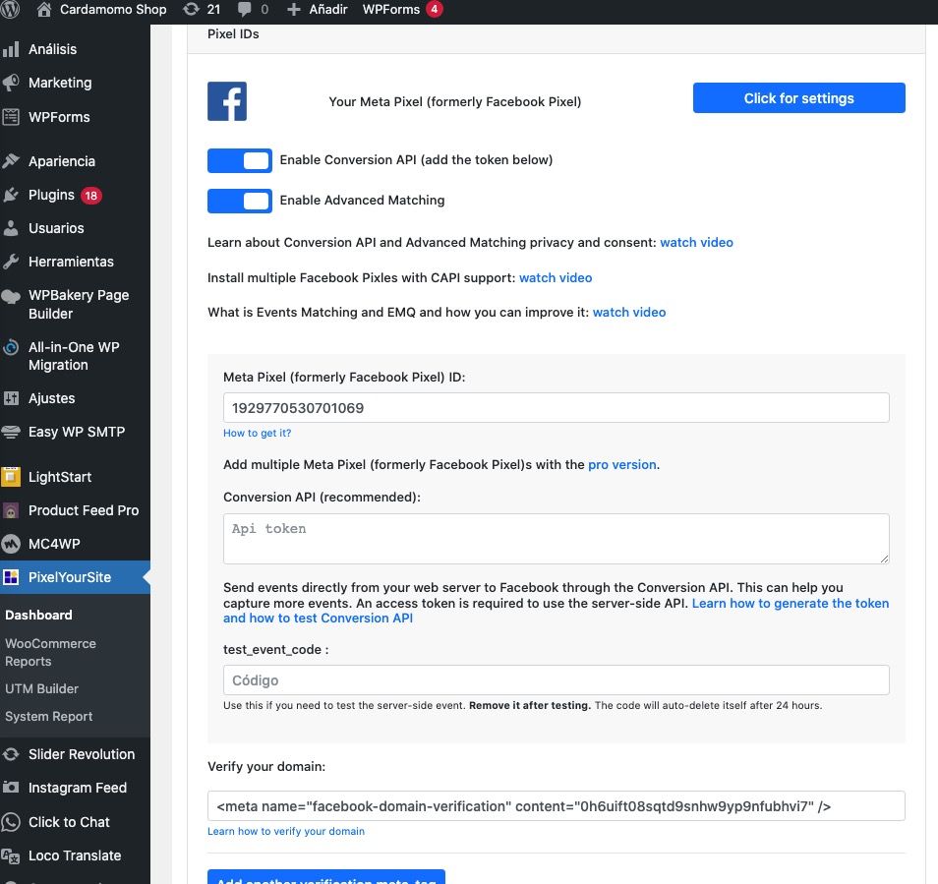The height and width of the screenshot is (884, 938).
Task: Open watch video link about EMQ
Action: pos(628,313)
